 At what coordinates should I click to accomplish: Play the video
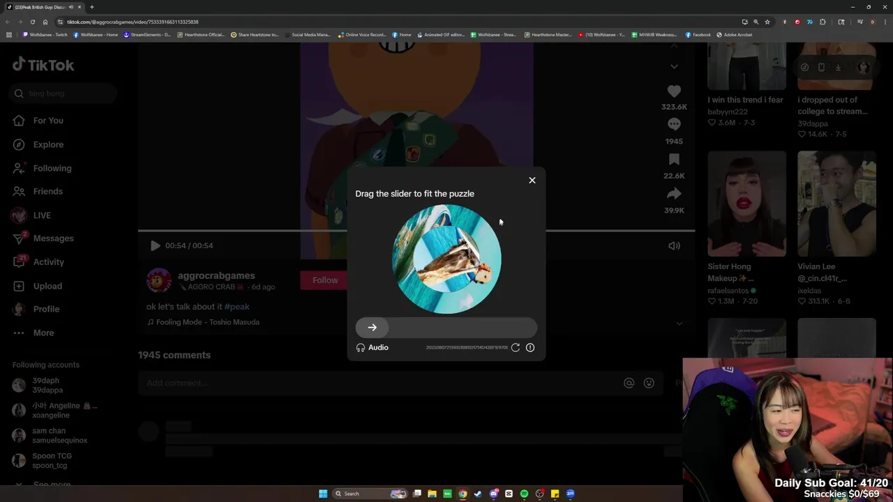tap(155, 245)
